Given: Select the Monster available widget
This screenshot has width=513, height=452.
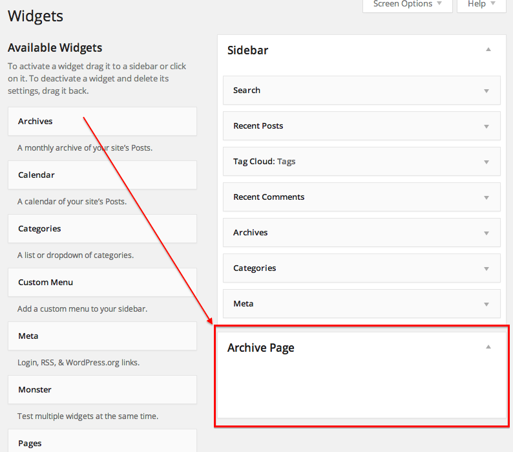Looking at the screenshot, I should [102, 390].
